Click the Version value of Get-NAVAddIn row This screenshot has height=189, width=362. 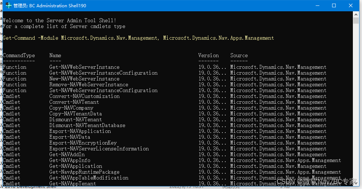[x=213, y=154]
